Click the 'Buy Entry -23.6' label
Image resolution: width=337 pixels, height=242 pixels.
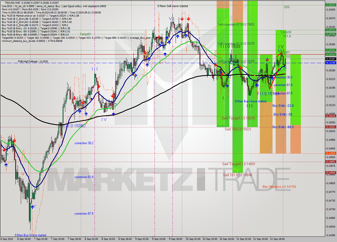283,106
